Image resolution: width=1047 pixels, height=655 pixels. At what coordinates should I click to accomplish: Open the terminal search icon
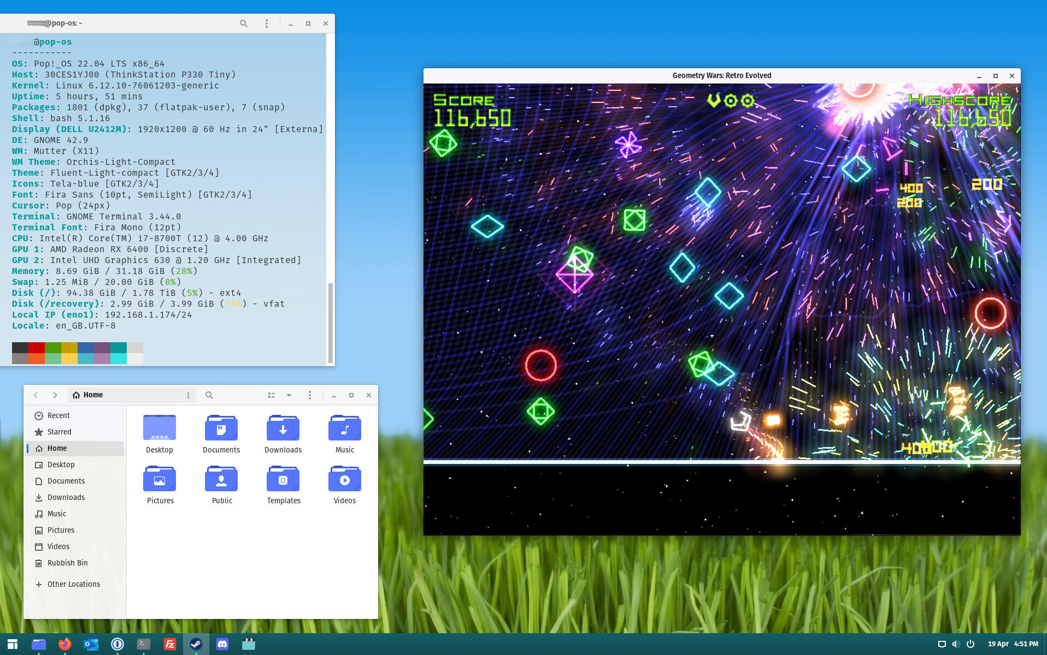point(244,23)
